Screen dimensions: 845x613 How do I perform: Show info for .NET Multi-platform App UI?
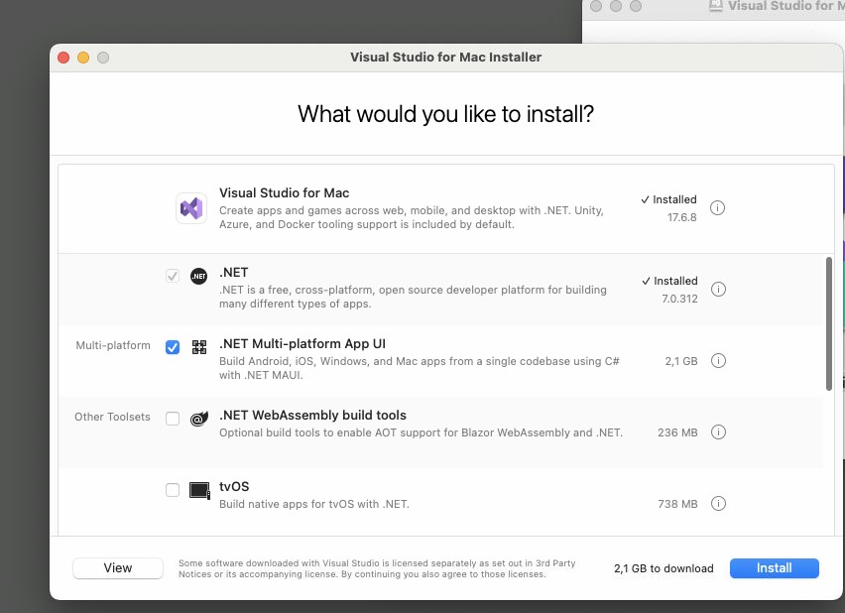click(718, 360)
